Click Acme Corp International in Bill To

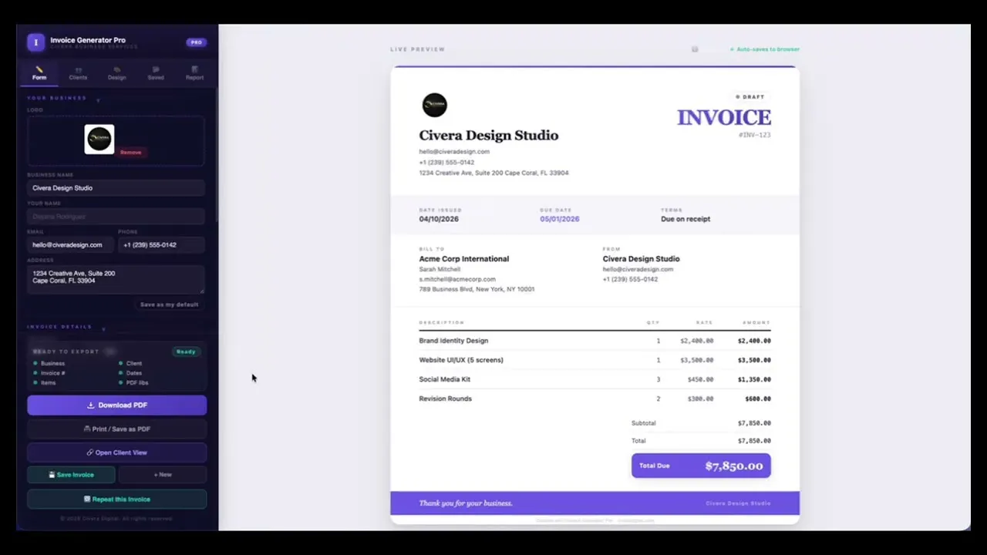tap(463, 259)
